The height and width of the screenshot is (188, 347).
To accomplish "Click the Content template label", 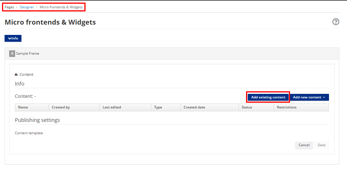I will pos(29,133).
